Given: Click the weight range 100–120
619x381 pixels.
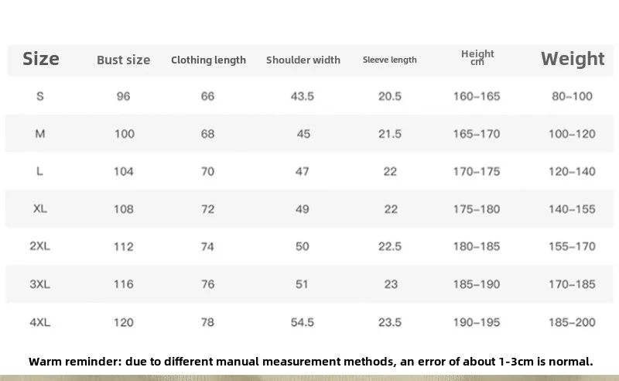Looking at the screenshot, I should pyautogui.click(x=572, y=134).
